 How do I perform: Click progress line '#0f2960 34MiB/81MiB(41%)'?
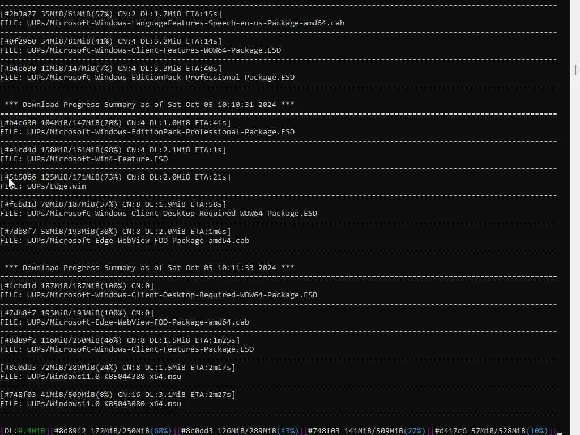[x=111, y=41]
